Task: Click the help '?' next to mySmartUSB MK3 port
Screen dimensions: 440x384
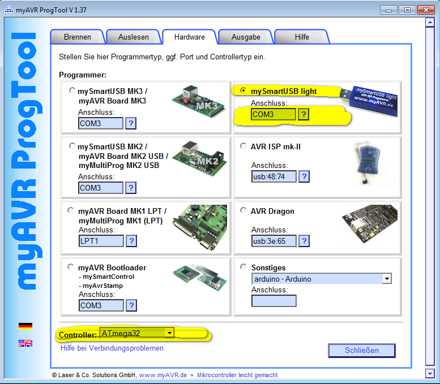Action: click(x=131, y=123)
